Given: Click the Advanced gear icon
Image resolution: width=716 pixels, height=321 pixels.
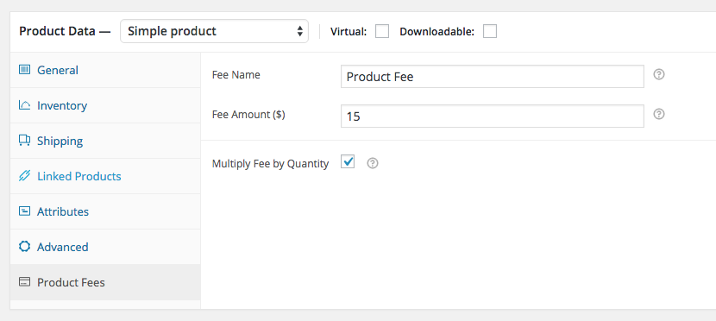Looking at the screenshot, I should 24,247.
